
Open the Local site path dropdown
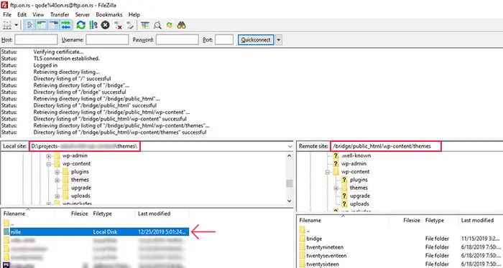tap(290, 146)
